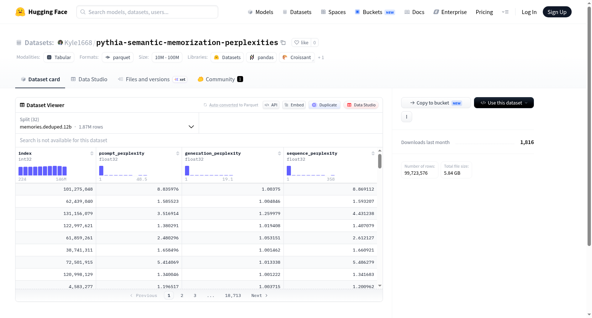Focus the Search models, datasets, users field
The image size is (592, 318).
point(147,12)
